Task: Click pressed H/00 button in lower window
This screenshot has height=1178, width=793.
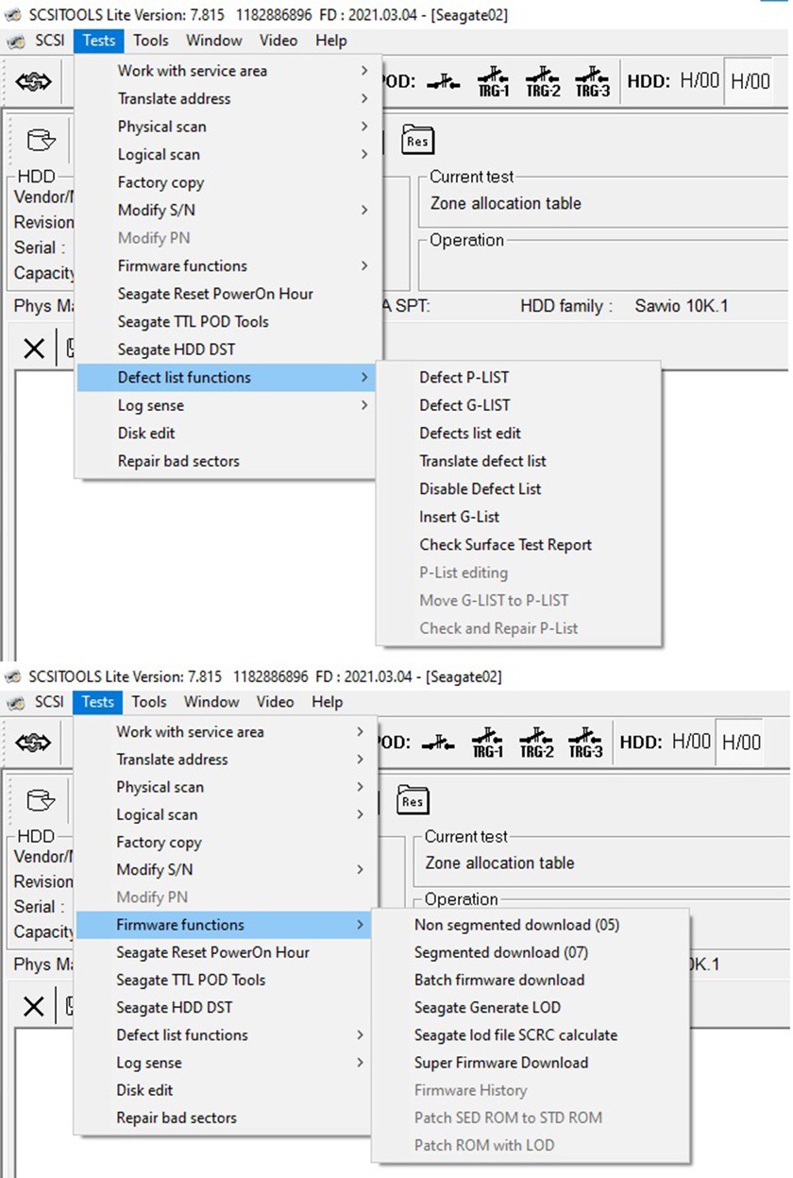Action: 741,742
